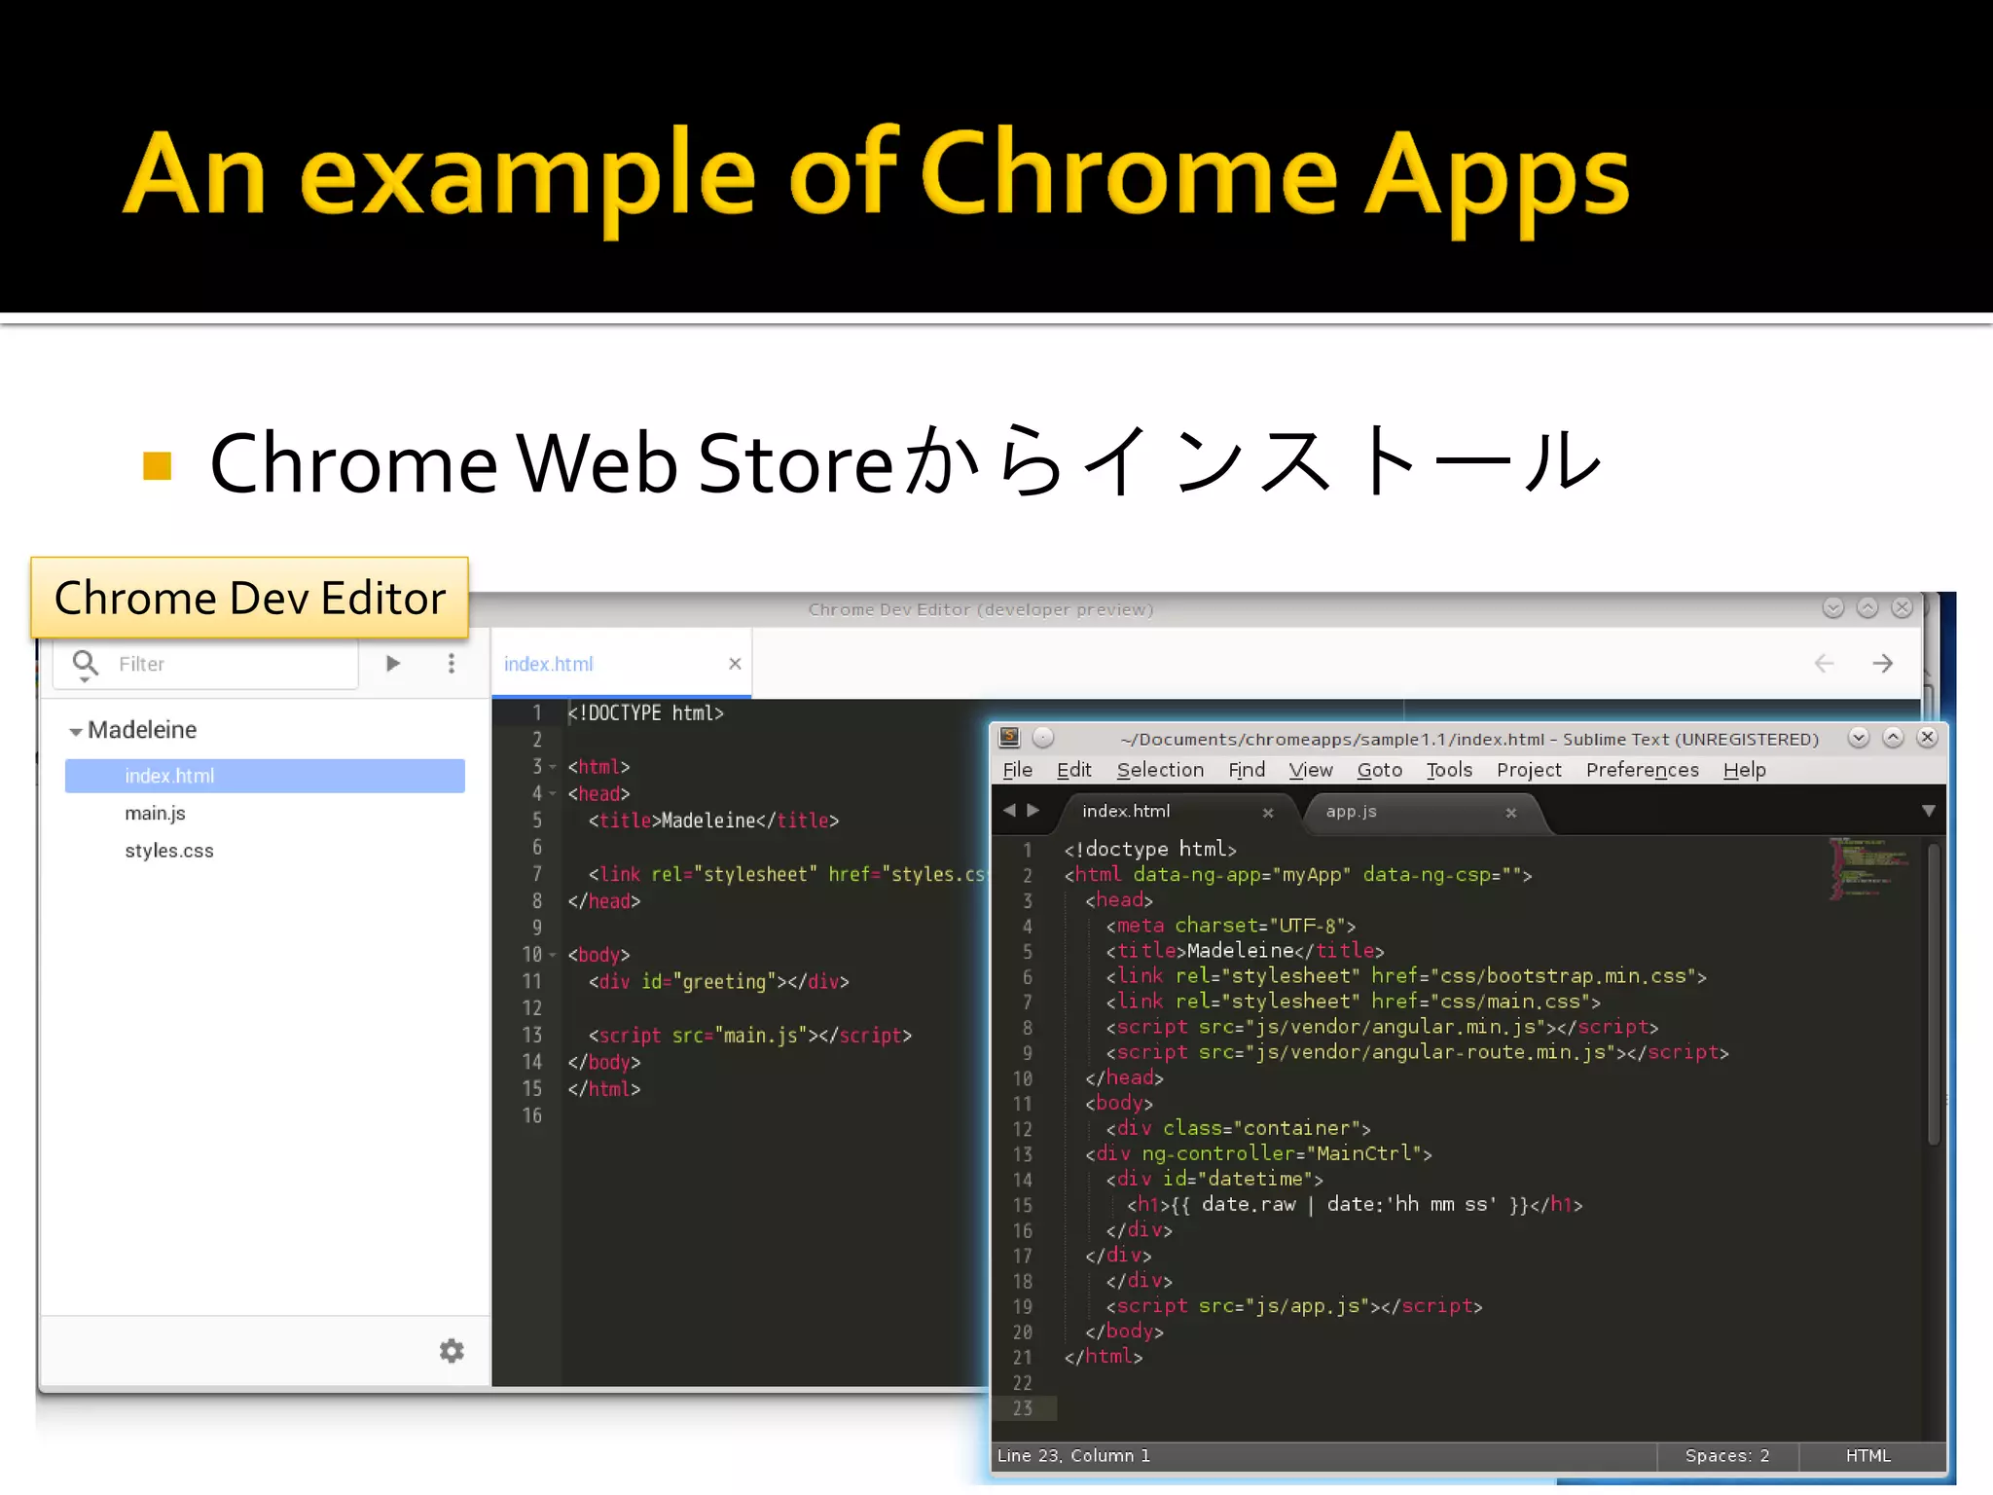
Task: Fold the head tag at line 4
Action: click(553, 794)
